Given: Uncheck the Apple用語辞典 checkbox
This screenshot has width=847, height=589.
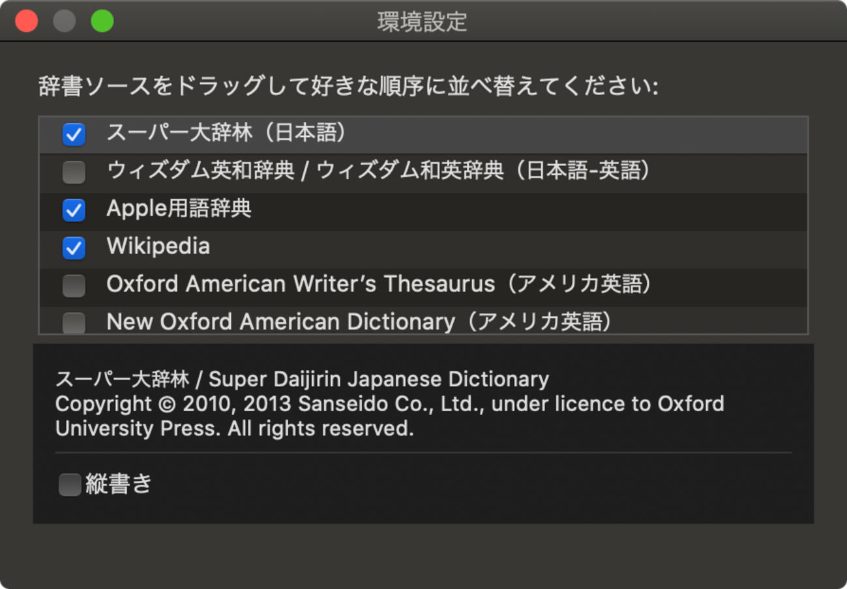Looking at the screenshot, I should point(74,210).
